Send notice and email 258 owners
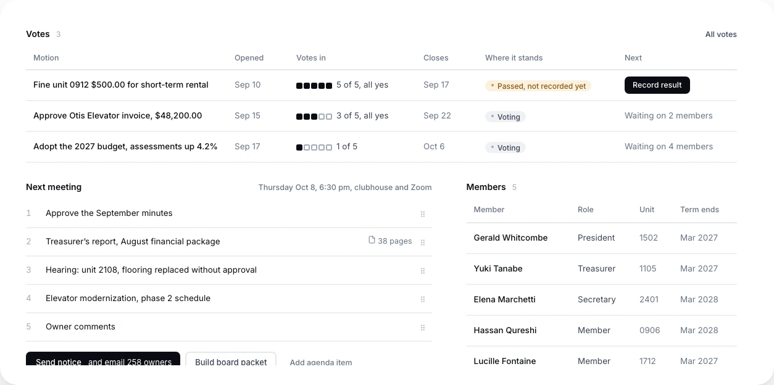This screenshot has height=385, width=774. click(103, 359)
